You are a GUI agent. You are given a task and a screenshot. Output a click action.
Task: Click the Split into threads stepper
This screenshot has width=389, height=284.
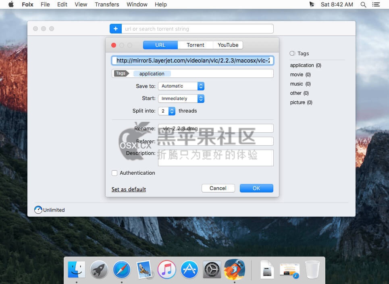point(172,111)
